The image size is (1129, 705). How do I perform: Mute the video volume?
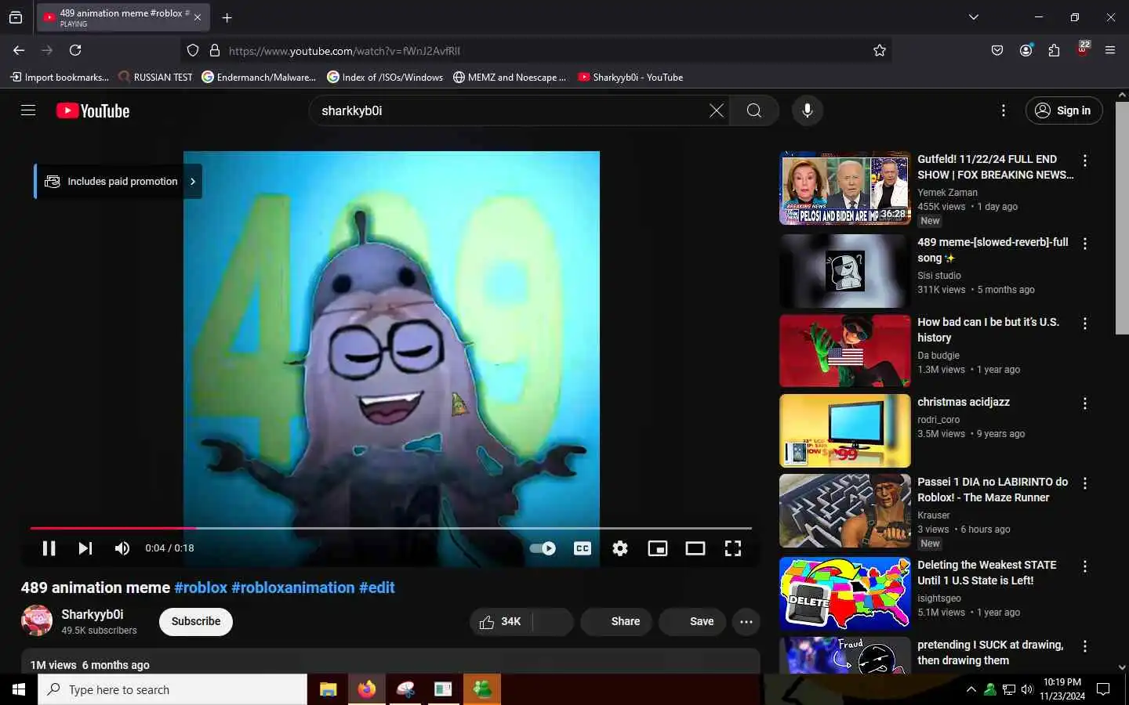122,548
